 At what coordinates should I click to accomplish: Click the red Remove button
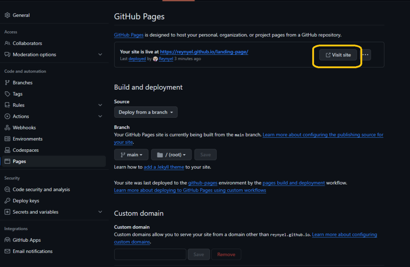coord(226,255)
